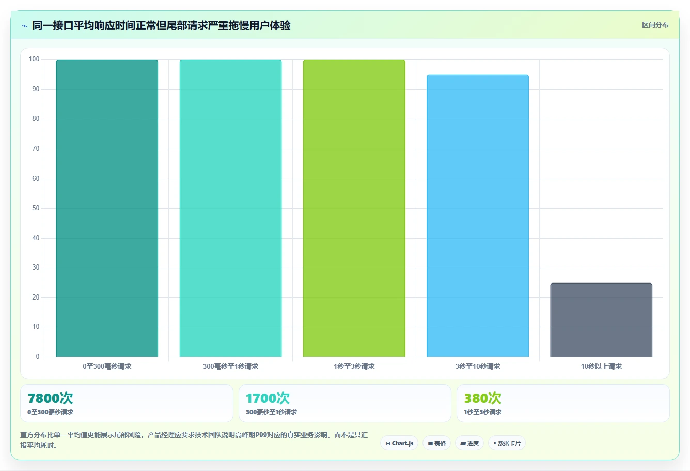The image size is (690, 471).
Task: Click the lightning icon beside the title
Action: point(24,26)
